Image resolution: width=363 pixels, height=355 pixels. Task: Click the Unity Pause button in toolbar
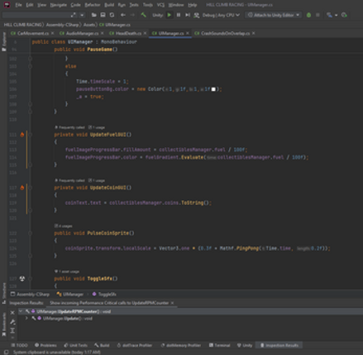tap(179, 15)
